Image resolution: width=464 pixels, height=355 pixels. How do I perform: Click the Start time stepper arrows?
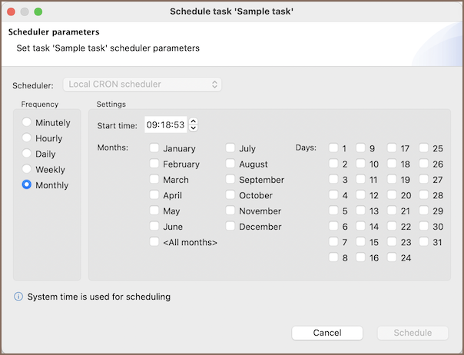click(x=194, y=124)
